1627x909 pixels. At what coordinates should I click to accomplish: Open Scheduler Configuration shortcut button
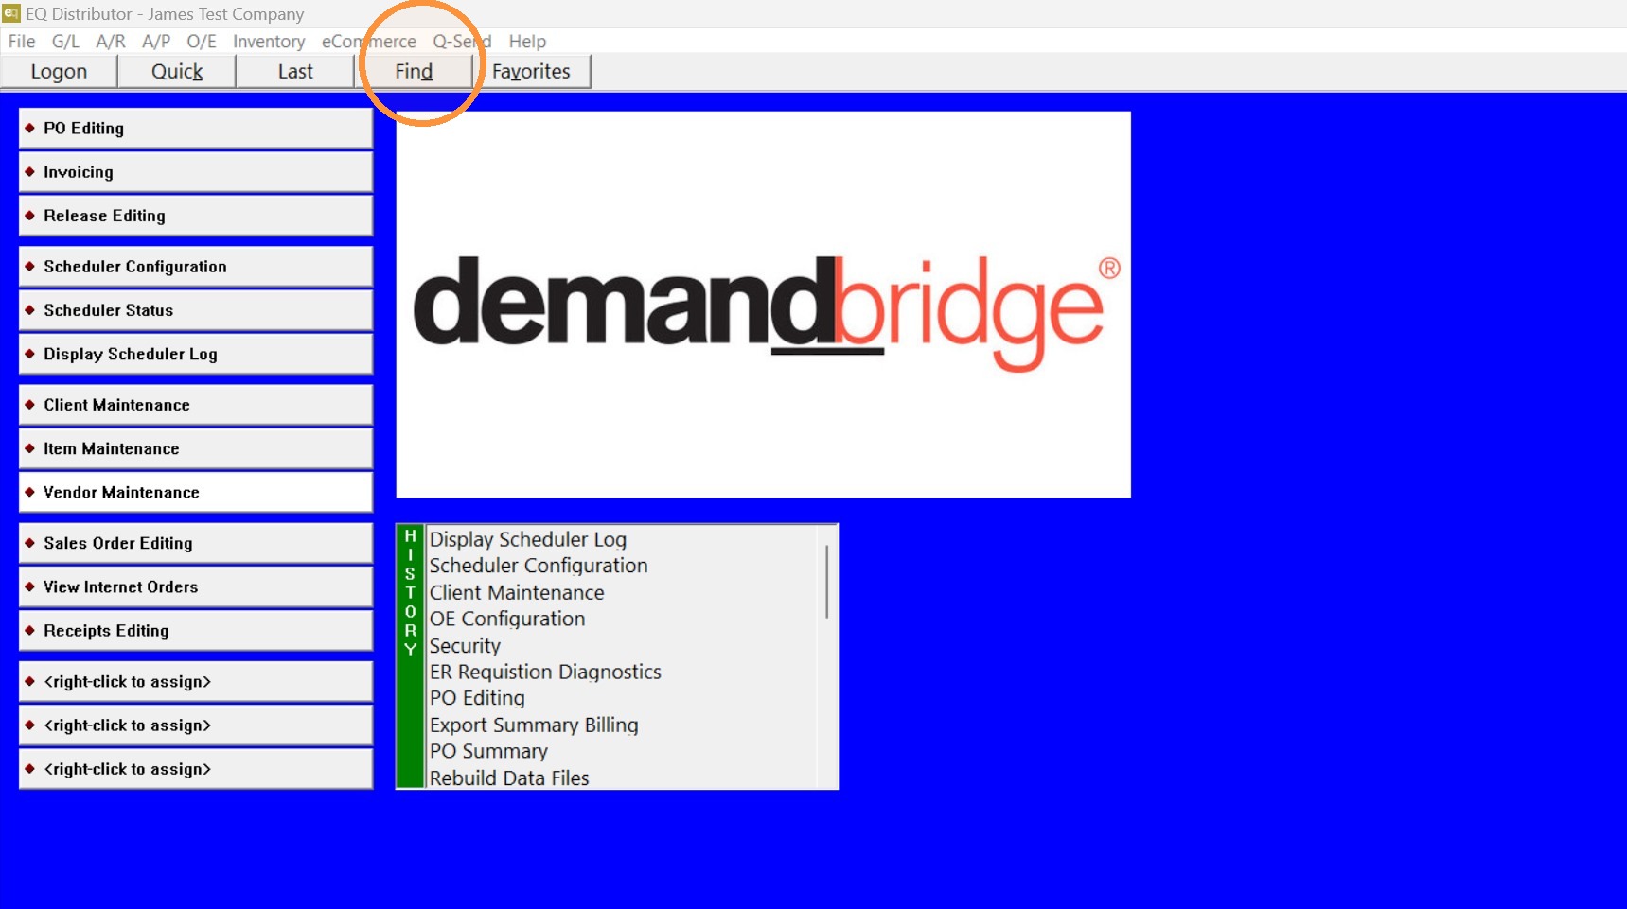[196, 267]
